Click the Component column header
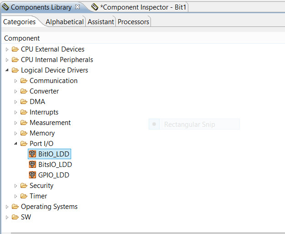Screen dimensions: 285x234 (22, 38)
